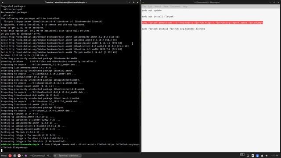Click the power manager tray icon

tap(248, 156)
